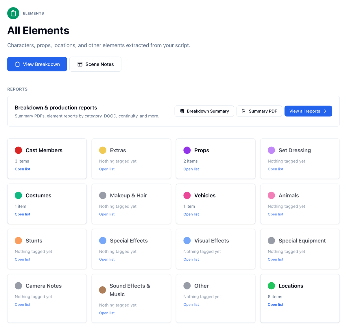Open list for Other

(191, 305)
